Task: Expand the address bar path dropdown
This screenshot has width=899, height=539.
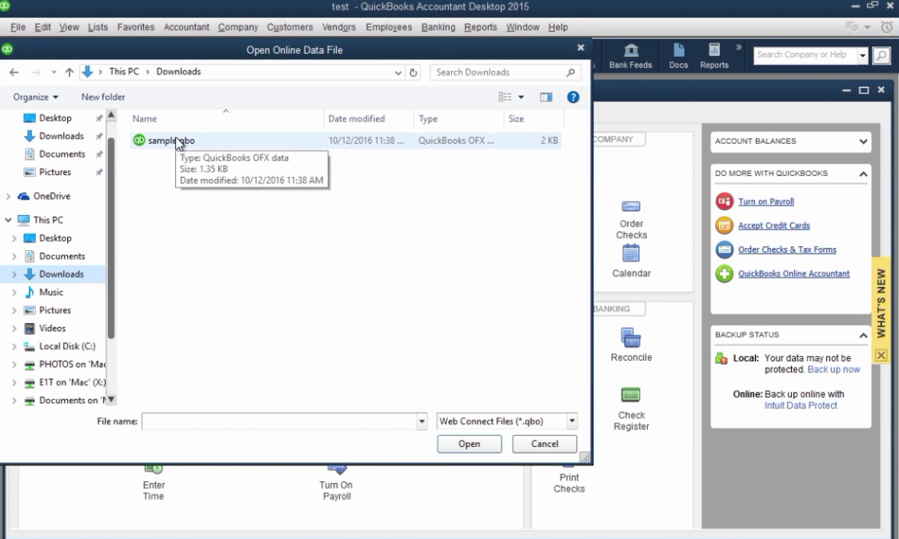Action: [x=398, y=72]
